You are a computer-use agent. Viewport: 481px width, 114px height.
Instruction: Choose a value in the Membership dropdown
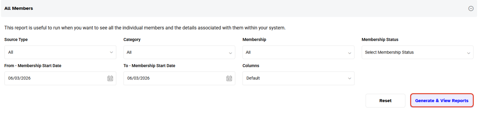(295, 52)
